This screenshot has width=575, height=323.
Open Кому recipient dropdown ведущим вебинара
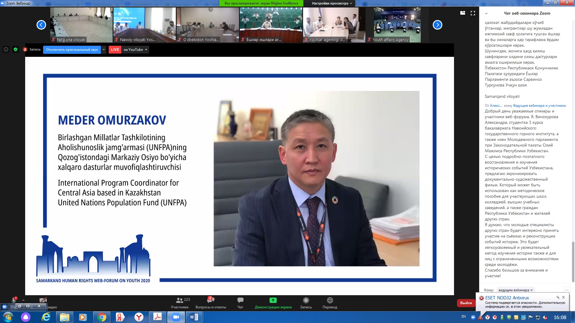click(516, 290)
